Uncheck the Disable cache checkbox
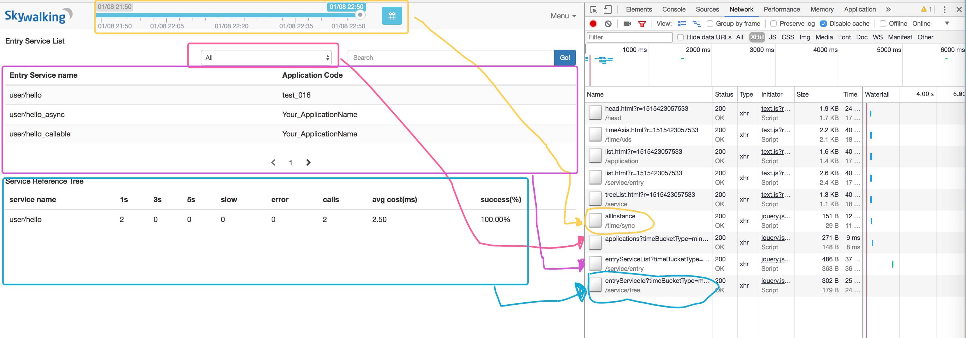Image resolution: width=966 pixels, height=338 pixels. (823, 24)
